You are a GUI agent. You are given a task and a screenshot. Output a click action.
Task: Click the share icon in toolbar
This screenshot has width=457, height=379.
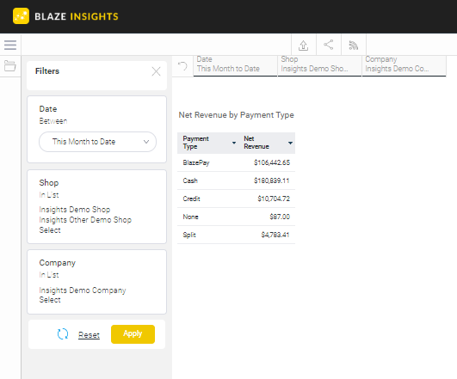(x=329, y=45)
